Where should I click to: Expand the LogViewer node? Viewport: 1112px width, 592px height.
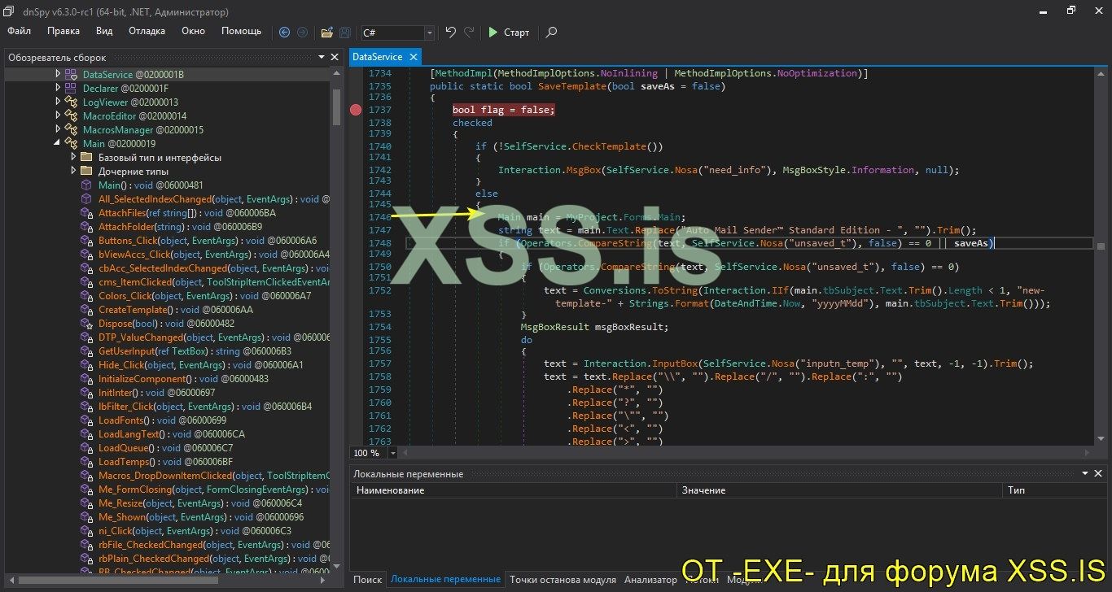click(58, 102)
